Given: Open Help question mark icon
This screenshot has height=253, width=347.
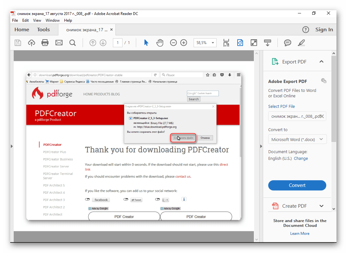Looking at the screenshot, I should click(x=306, y=30).
